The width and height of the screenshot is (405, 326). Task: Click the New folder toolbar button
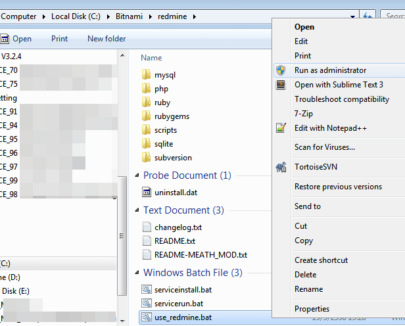pos(107,39)
